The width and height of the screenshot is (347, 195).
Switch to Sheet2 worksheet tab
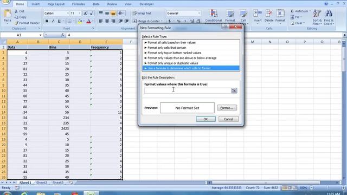tap(42, 183)
